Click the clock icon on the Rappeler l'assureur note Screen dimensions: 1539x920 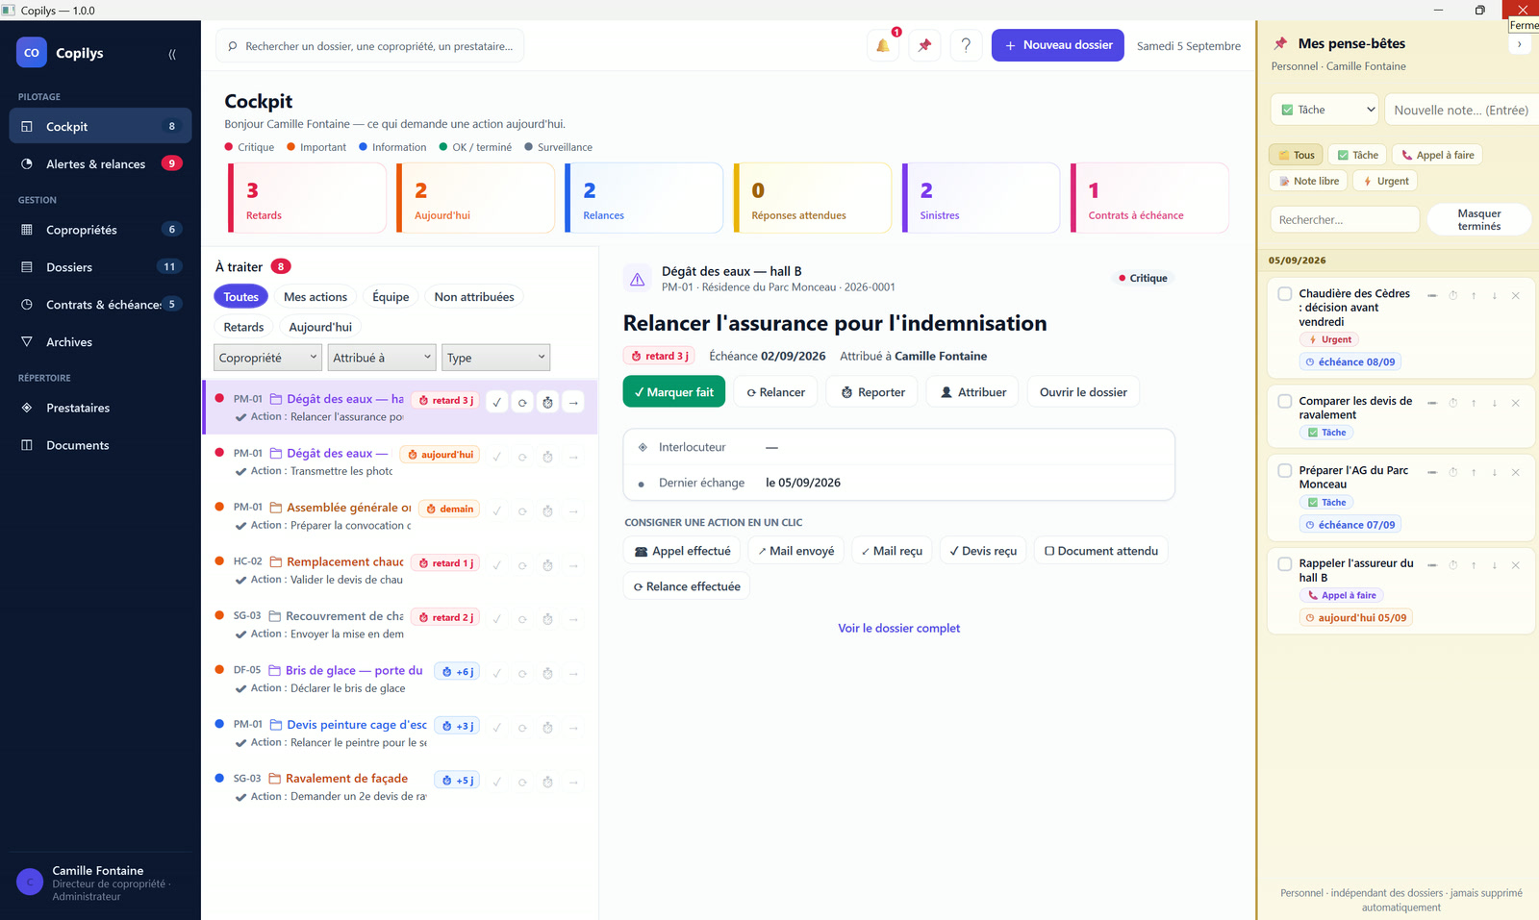[x=1453, y=565]
